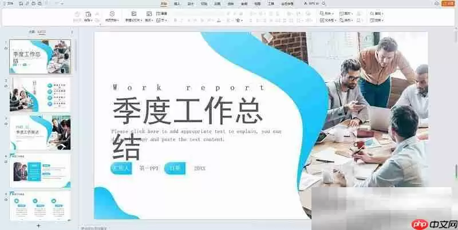Select the office team photo on slide
The height and width of the screenshot is (230, 458).
368,109
